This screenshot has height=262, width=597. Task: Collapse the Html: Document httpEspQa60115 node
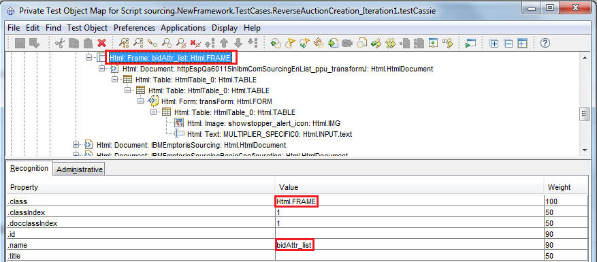(101, 69)
